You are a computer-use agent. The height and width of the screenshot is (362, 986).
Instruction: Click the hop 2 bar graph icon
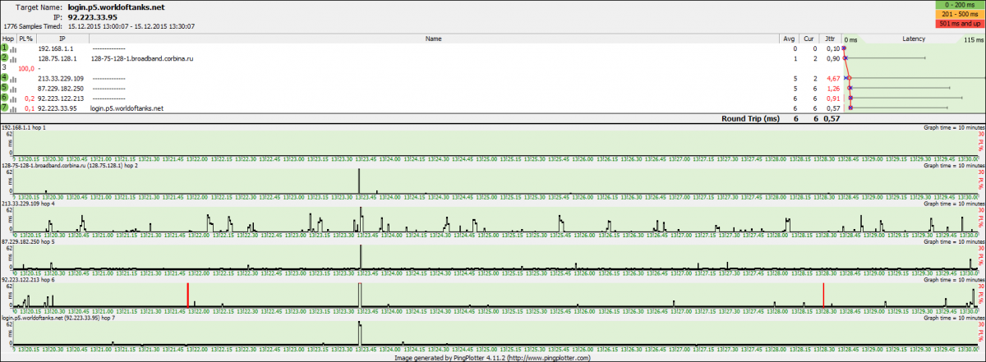tap(14, 59)
